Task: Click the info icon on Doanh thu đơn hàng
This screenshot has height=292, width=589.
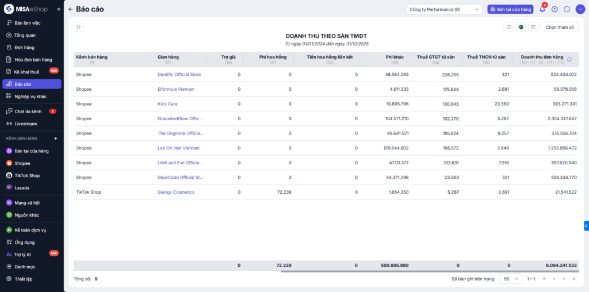Action: tap(569, 59)
